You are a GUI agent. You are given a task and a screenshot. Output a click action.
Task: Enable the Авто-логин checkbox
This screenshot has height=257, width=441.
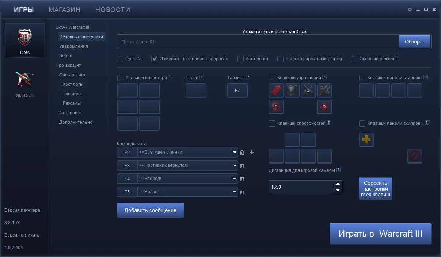pos(240,59)
